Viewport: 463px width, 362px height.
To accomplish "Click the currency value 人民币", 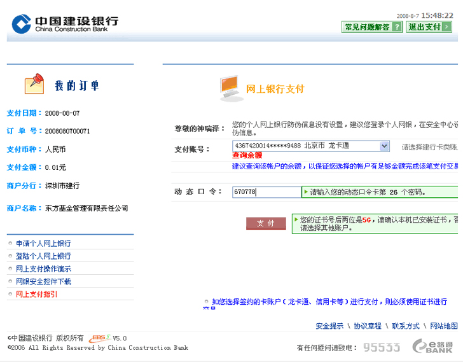I will 55,150.
